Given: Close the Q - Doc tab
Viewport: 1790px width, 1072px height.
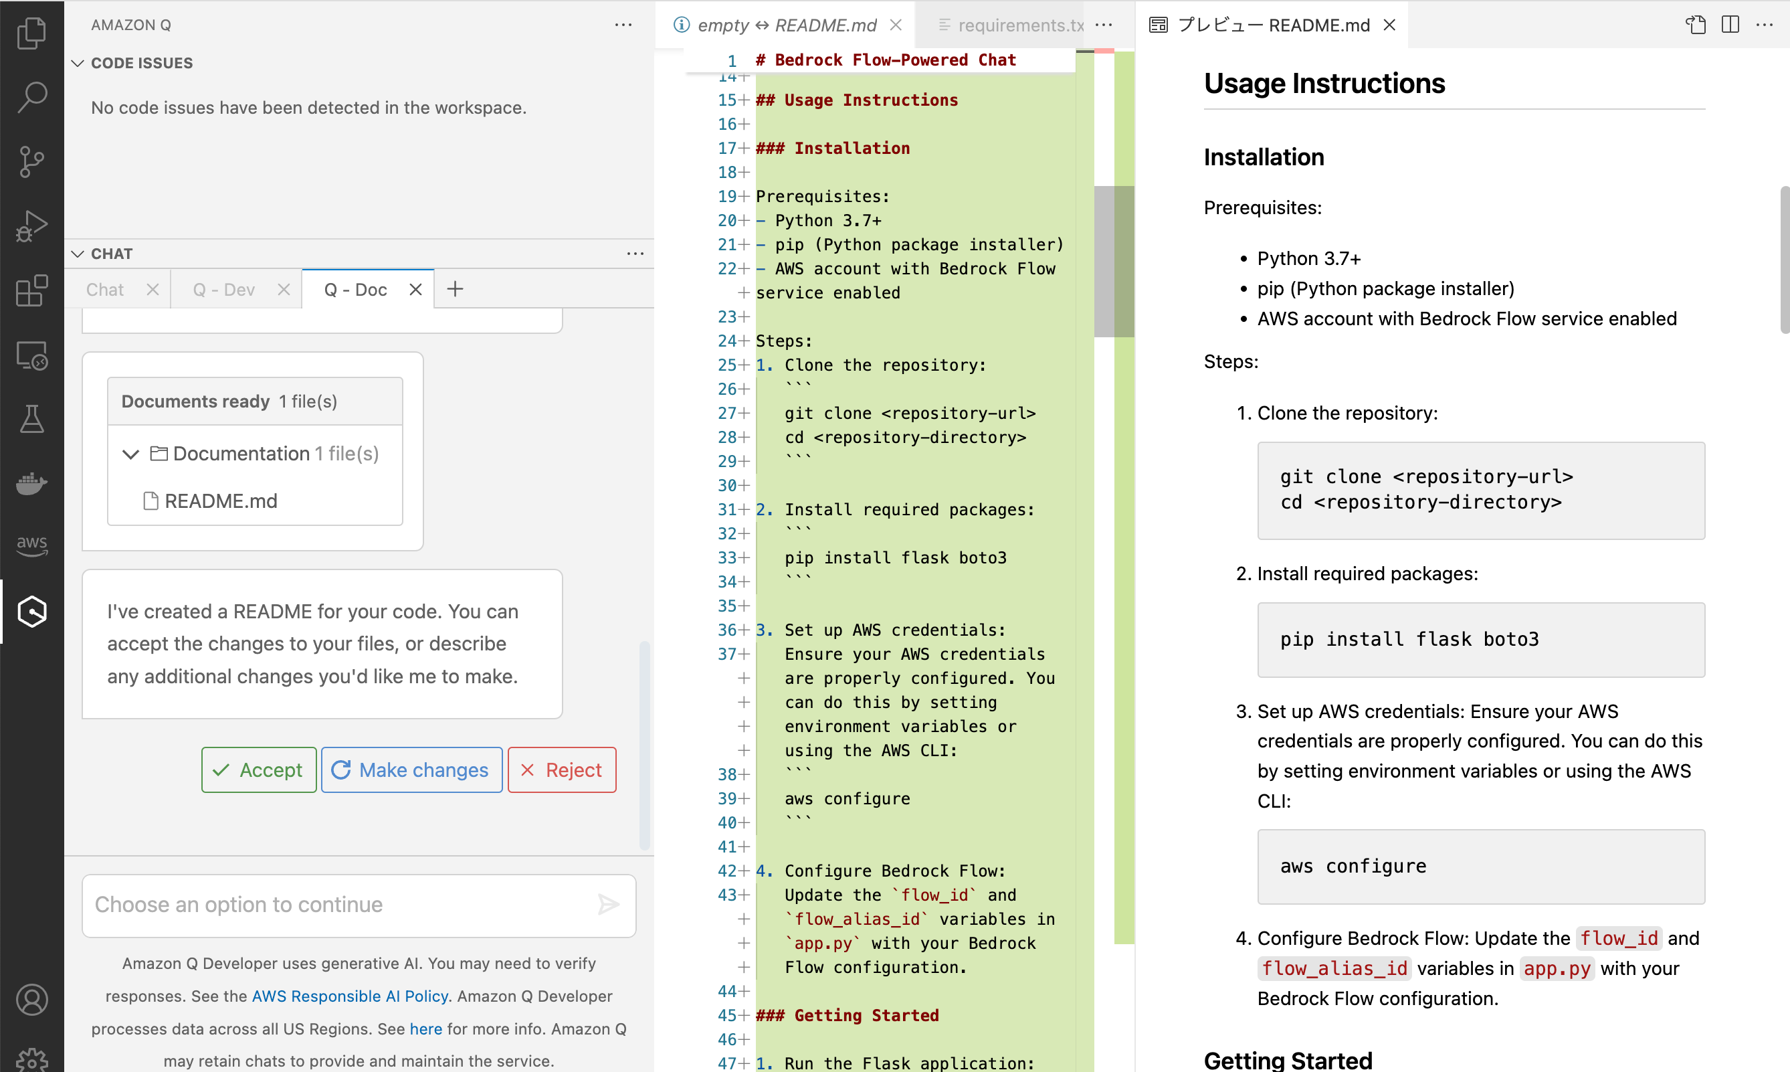Looking at the screenshot, I should [x=416, y=289].
